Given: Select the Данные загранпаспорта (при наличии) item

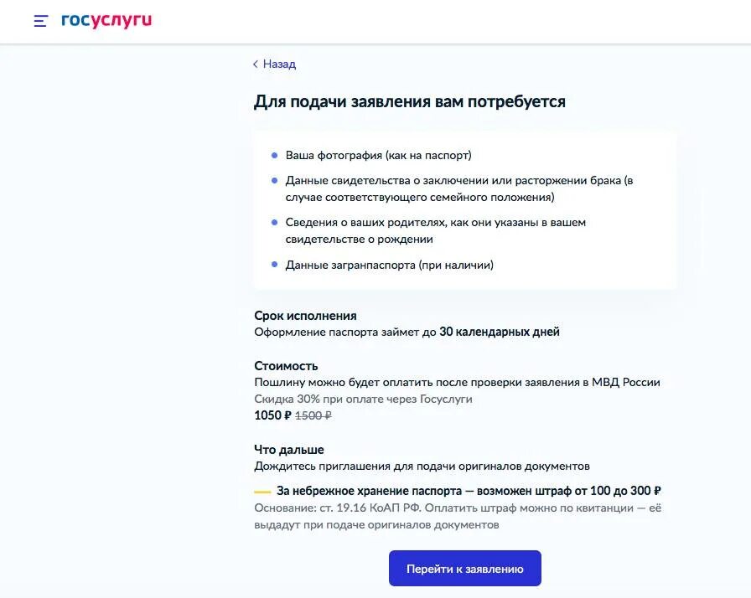Looking at the screenshot, I should [x=390, y=265].
